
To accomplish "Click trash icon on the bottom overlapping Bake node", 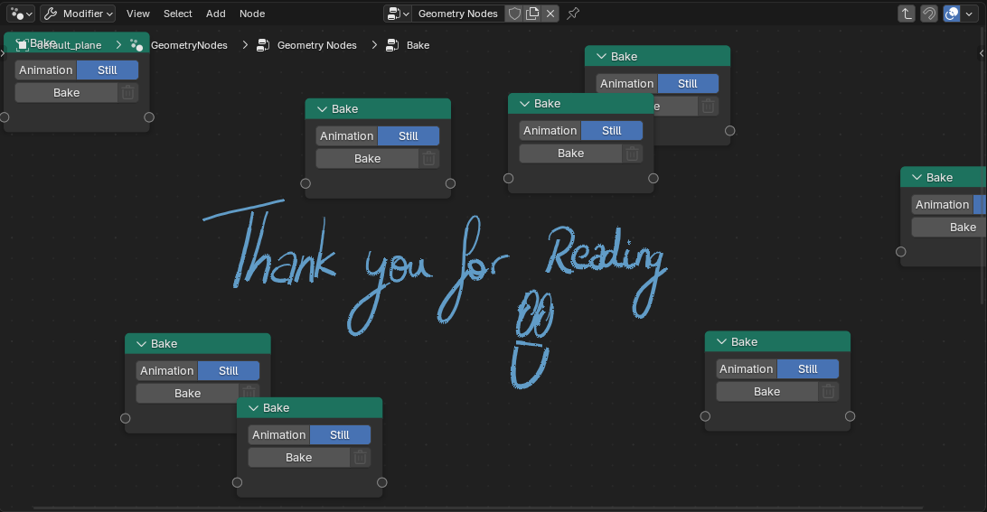I will click(361, 457).
